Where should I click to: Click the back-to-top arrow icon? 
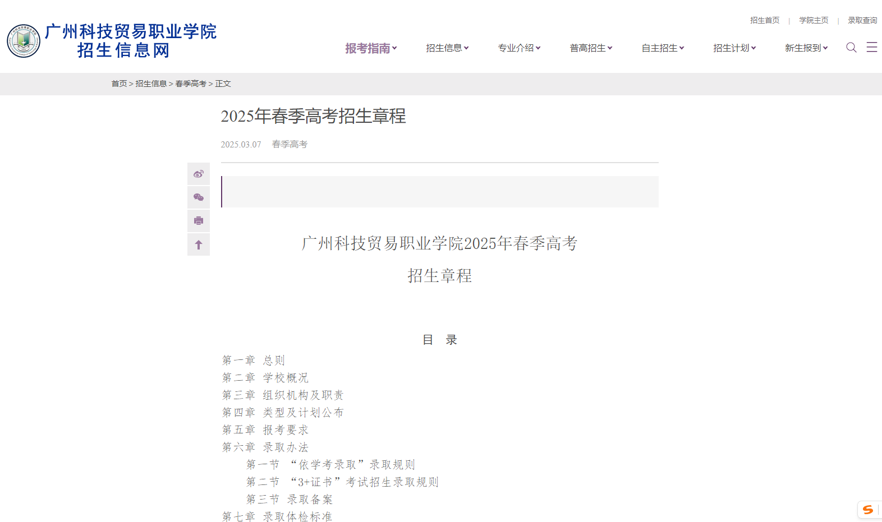click(199, 244)
